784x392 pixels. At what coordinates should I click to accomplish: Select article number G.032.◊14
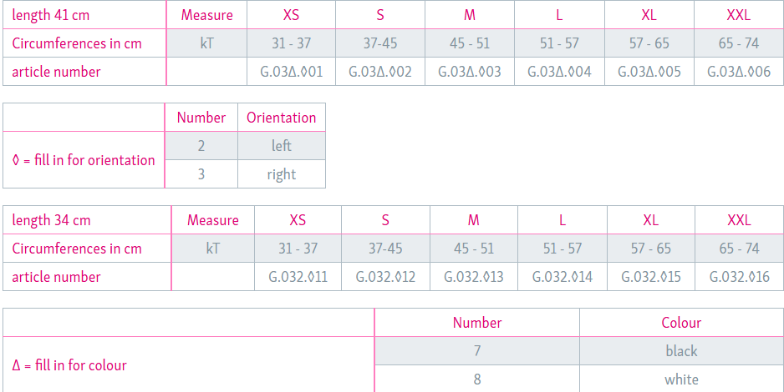click(x=563, y=277)
